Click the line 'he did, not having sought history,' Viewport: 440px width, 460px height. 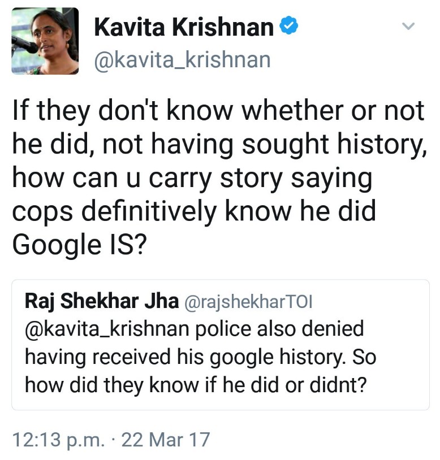click(219, 144)
